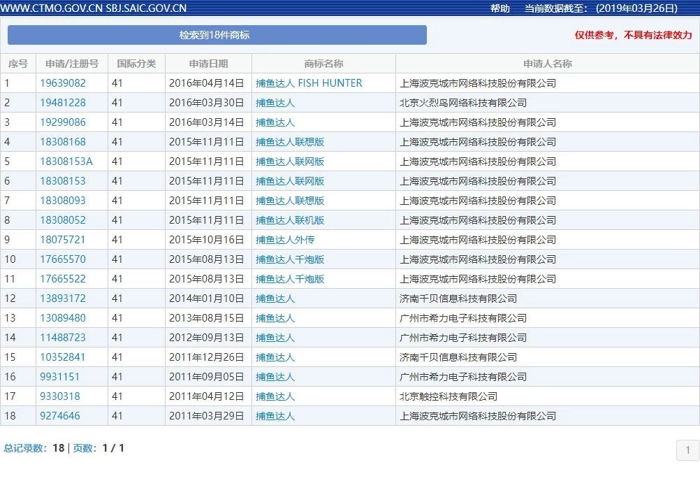Screen dimensions: 700x481
Task: Open registration number 9274646
Action: coord(60,416)
